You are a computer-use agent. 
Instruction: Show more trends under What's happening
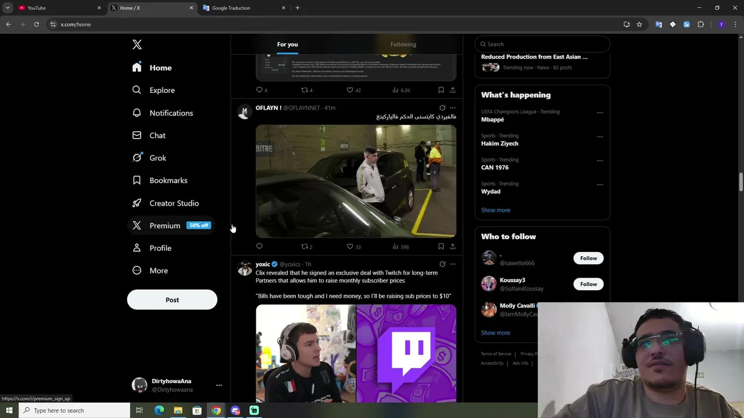point(495,210)
